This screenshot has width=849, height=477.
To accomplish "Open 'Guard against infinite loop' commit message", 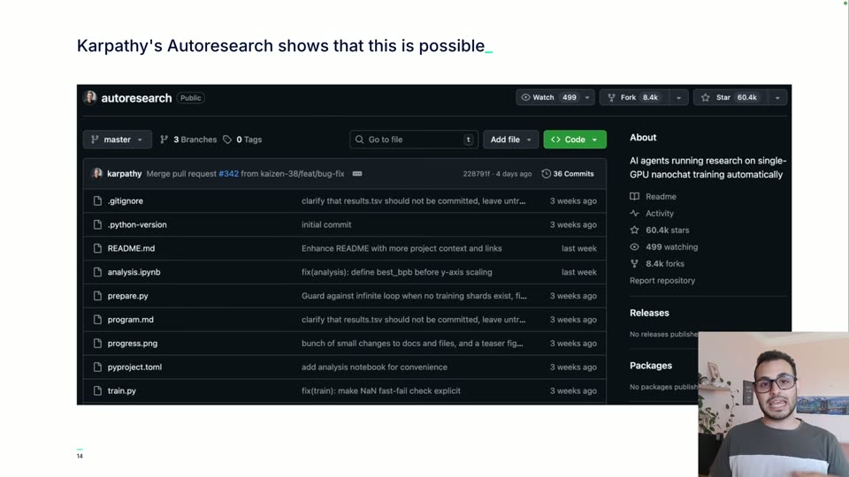I will 414,296.
